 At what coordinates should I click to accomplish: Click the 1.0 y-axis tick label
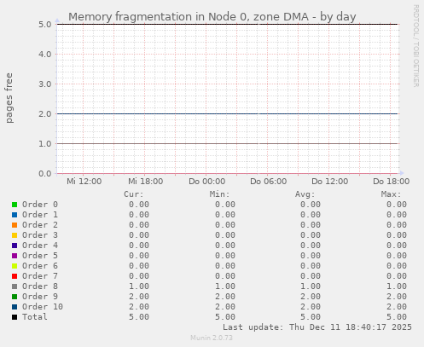(x=45, y=143)
